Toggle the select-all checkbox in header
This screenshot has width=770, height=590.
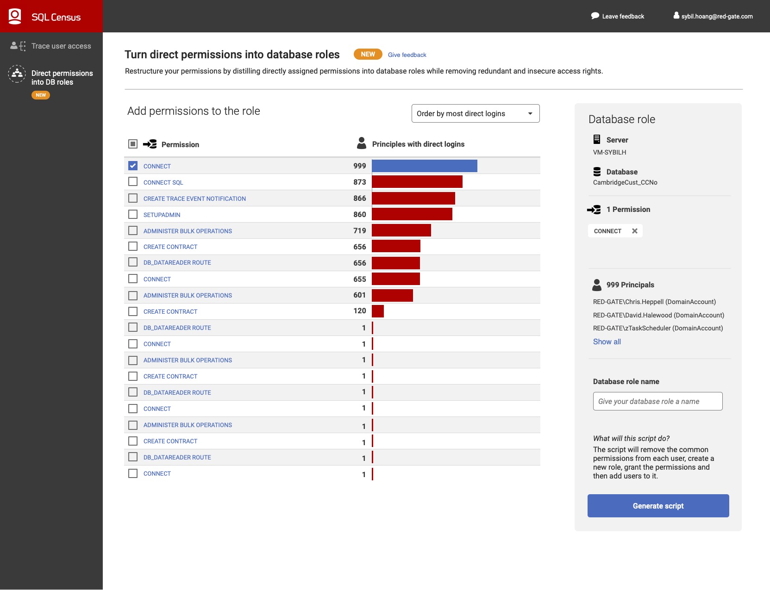[x=133, y=144]
